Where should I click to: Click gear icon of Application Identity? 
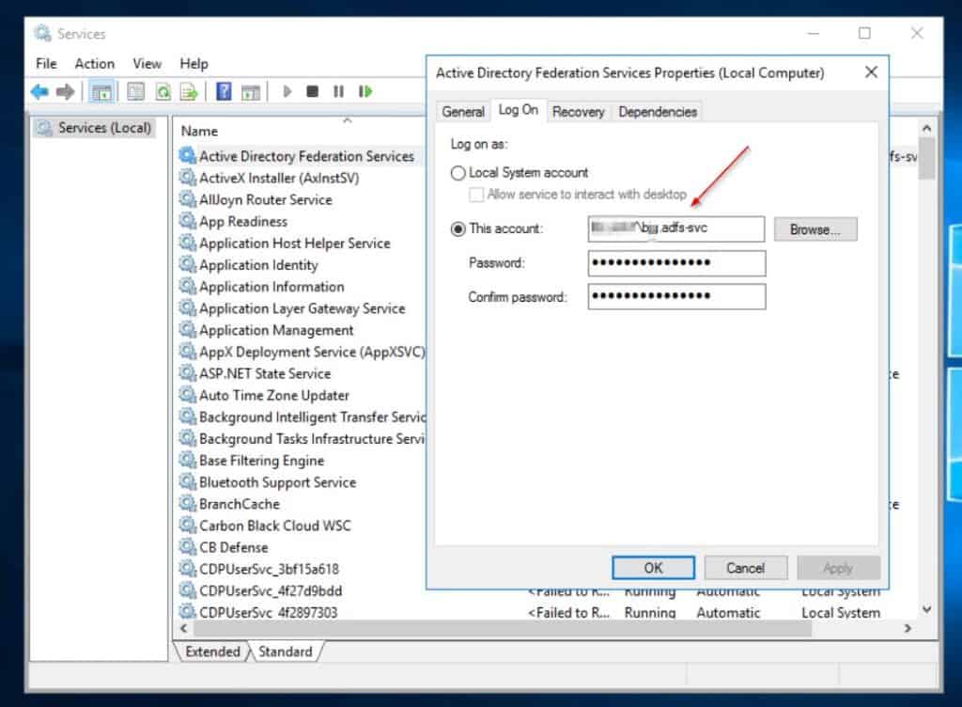click(187, 264)
